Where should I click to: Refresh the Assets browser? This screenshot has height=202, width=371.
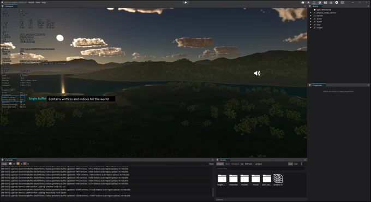click(248, 164)
